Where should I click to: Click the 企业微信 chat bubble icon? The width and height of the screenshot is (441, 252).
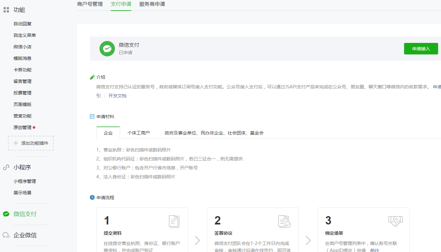6,235
